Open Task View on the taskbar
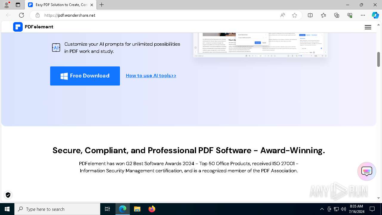 click(107, 209)
